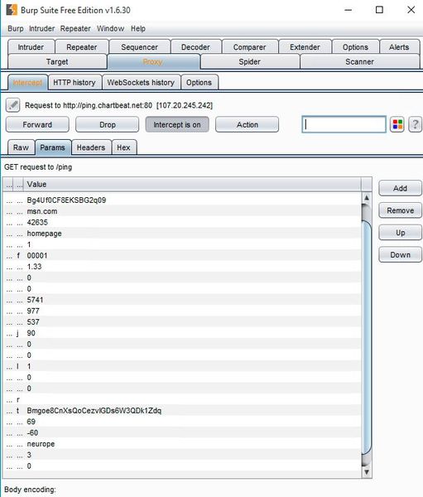Open the Alerts tab
The height and width of the screenshot is (497, 423).
tap(399, 47)
